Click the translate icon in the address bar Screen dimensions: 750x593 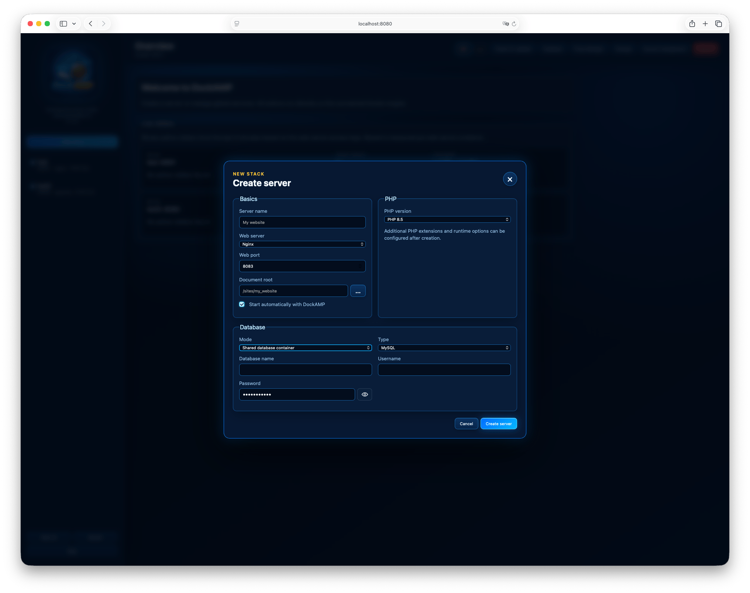(x=505, y=24)
